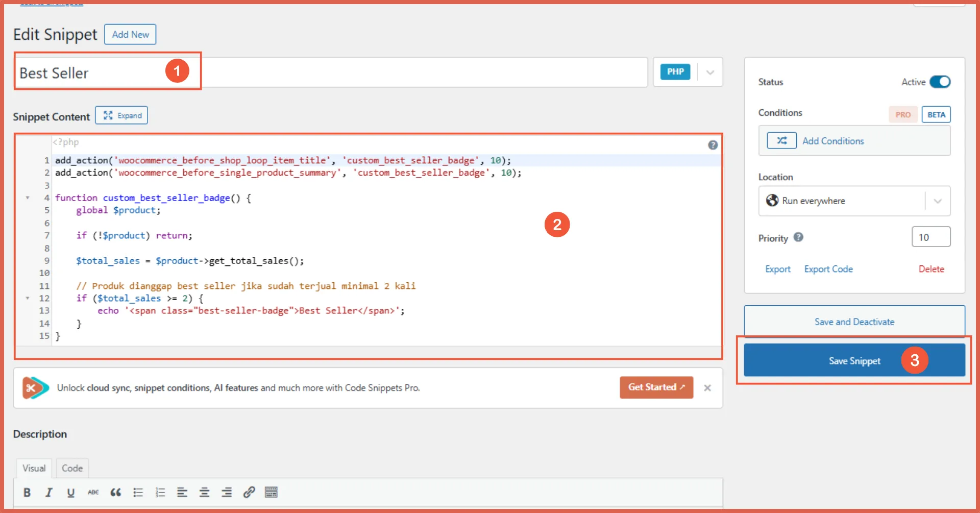Switch to the Visual editor tab
The height and width of the screenshot is (513, 980).
click(34, 468)
